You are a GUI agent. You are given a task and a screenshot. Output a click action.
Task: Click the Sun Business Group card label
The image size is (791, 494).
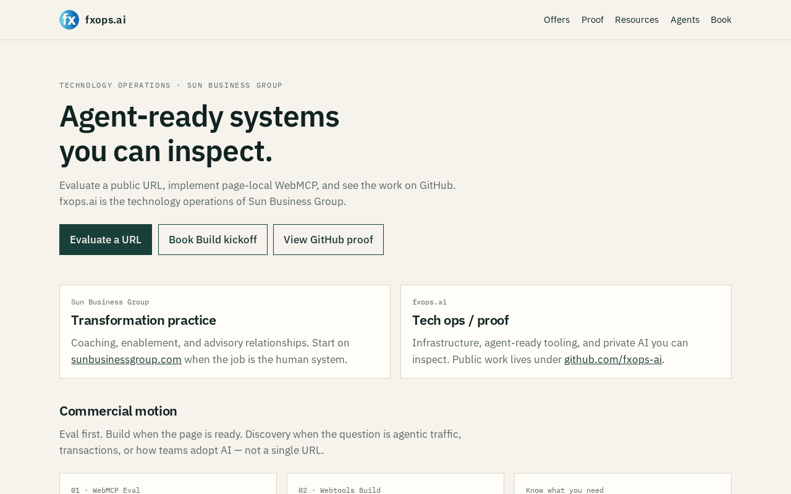[x=110, y=302]
